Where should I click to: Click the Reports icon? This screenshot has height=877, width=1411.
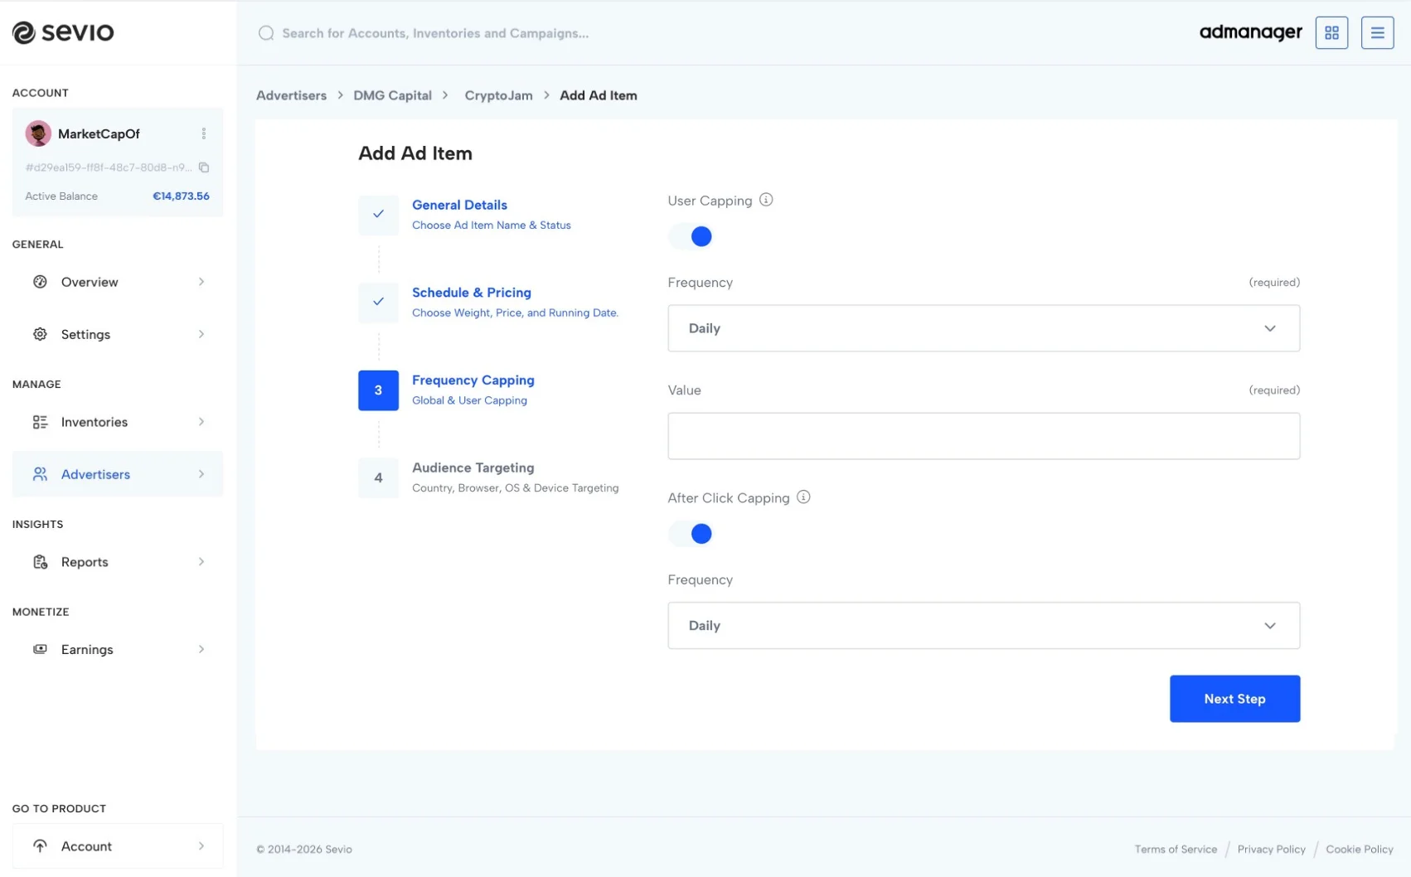40,562
